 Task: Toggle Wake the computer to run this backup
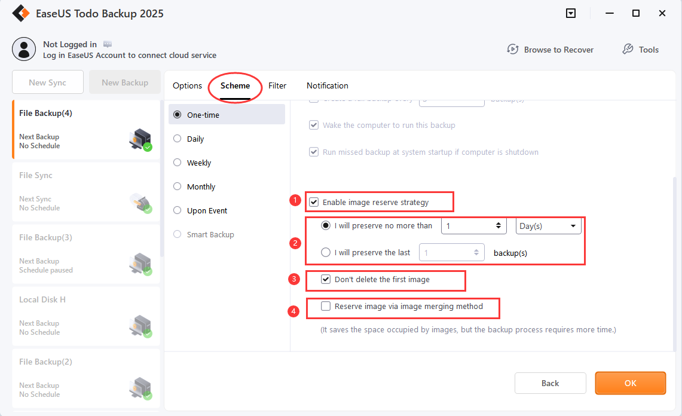(x=314, y=126)
